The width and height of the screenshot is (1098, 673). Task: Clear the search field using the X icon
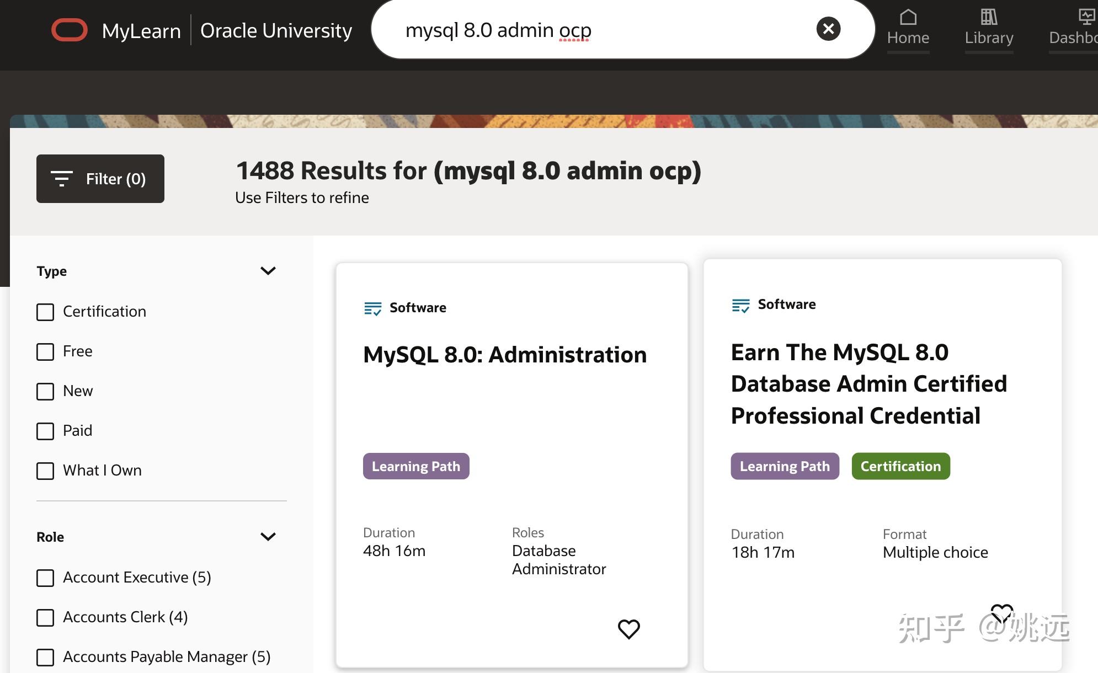pyautogui.click(x=827, y=29)
